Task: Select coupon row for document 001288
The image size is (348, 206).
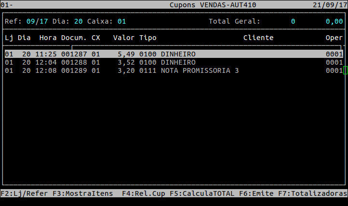Action: click(174, 62)
